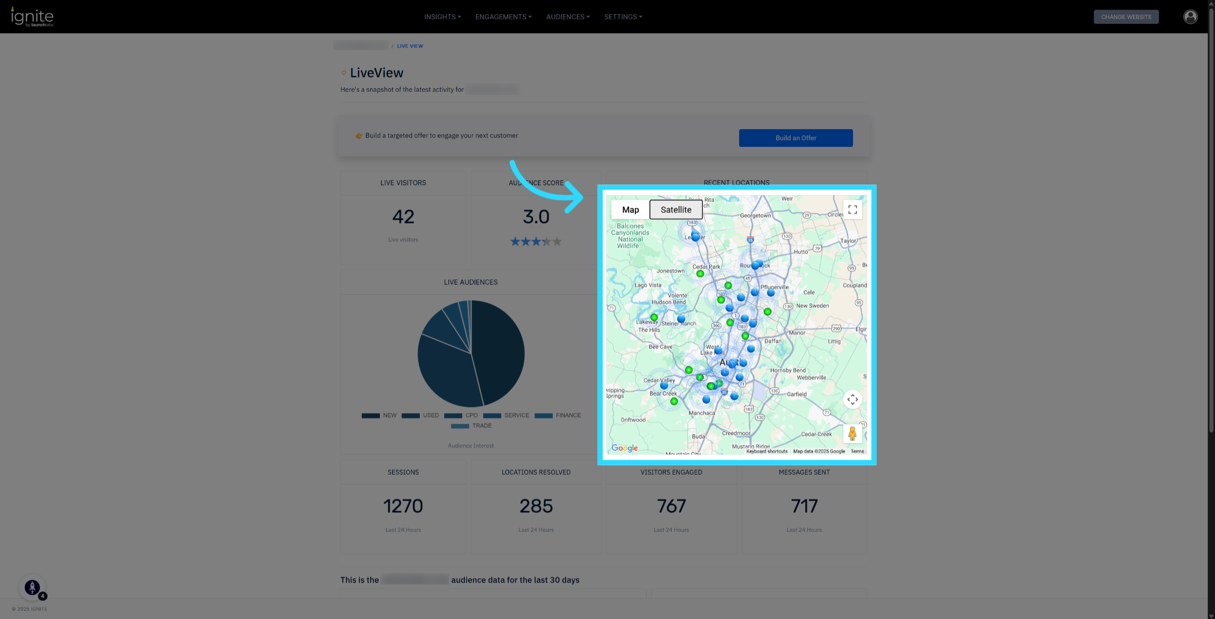
Task: Open the user profile avatar icon
Action: [1190, 17]
